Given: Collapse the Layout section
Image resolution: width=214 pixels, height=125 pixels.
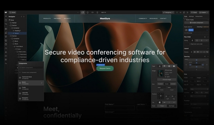Looking at the screenshot, I should 208,49.
